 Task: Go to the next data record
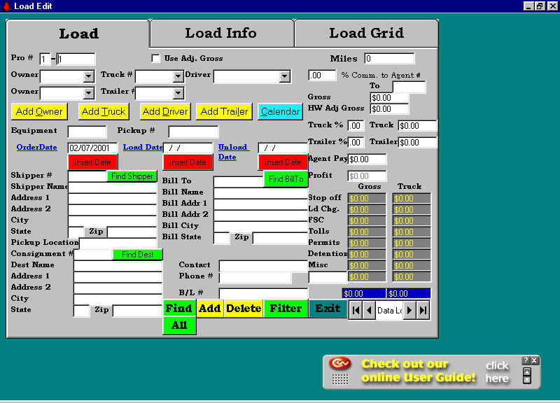[x=410, y=310]
